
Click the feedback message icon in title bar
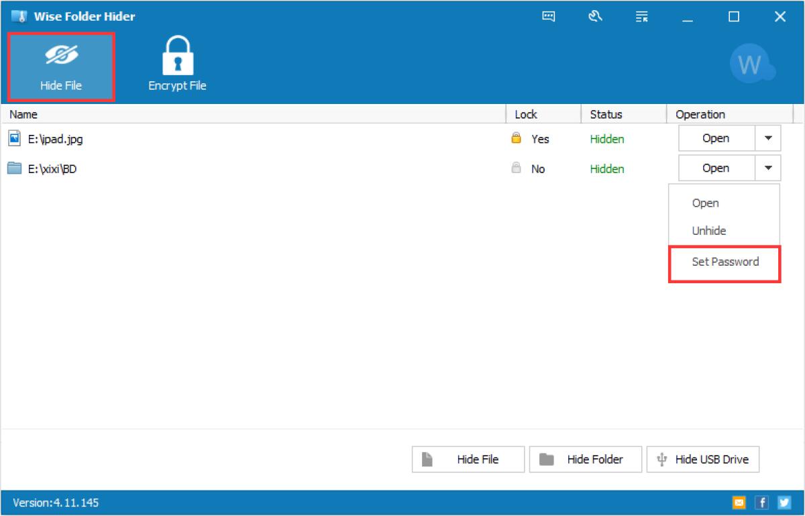point(548,17)
